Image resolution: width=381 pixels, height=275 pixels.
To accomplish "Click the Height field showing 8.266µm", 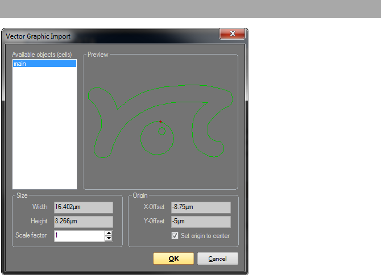I will pos(84,222).
